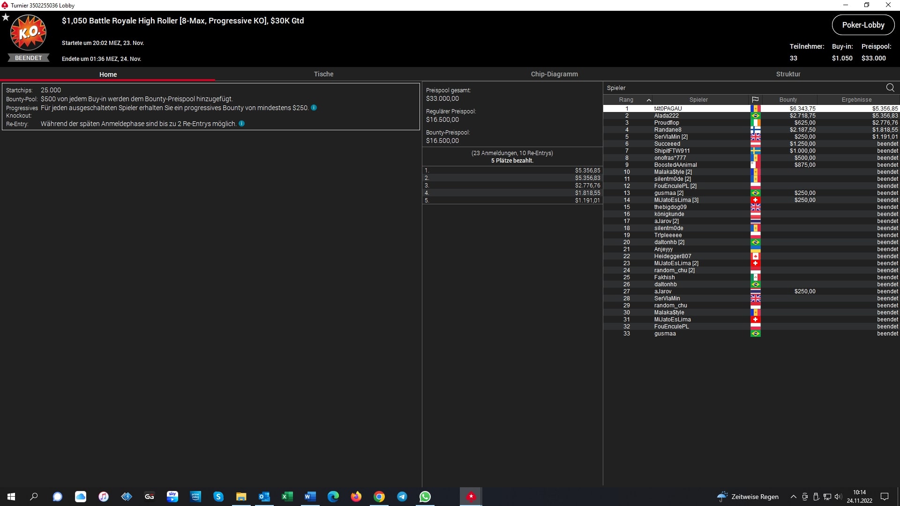The image size is (900, 506).
Task: Open WhatsApp from the taskbar
Action: click(425, 497)
